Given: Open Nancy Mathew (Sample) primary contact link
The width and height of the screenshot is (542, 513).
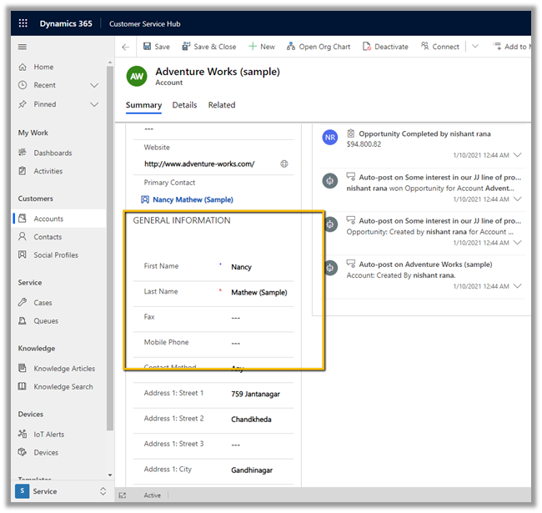Looking at the screenshot, I should (193, 200).
